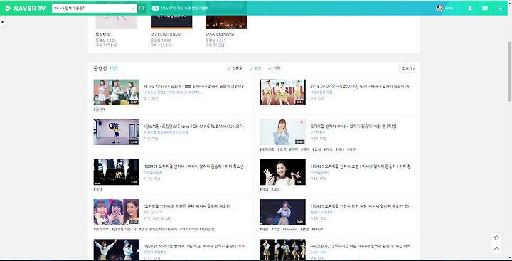512x261 pixels.
Task: Expand the left sidebar arrow
Action: (3, 22)
